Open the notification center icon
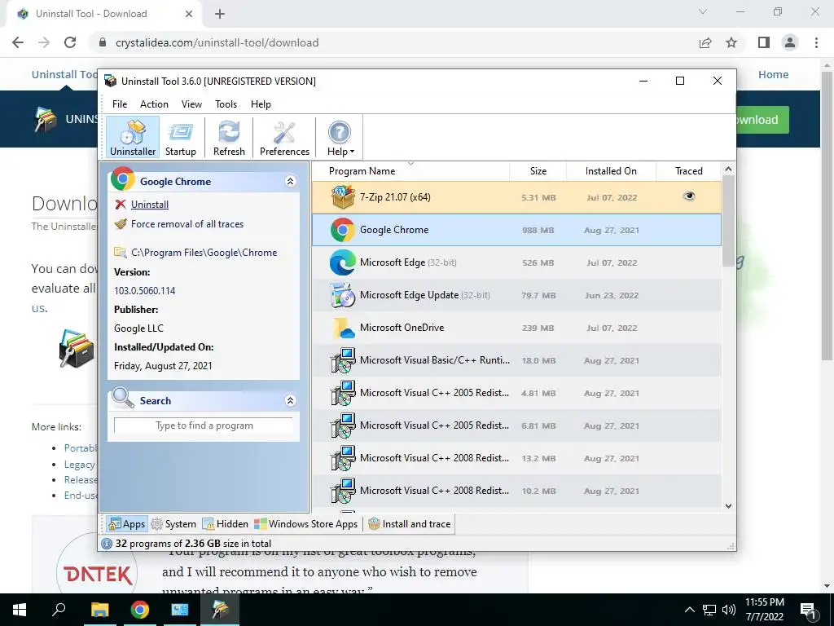This screenshot has height=626, width=834. coord(808,610)
